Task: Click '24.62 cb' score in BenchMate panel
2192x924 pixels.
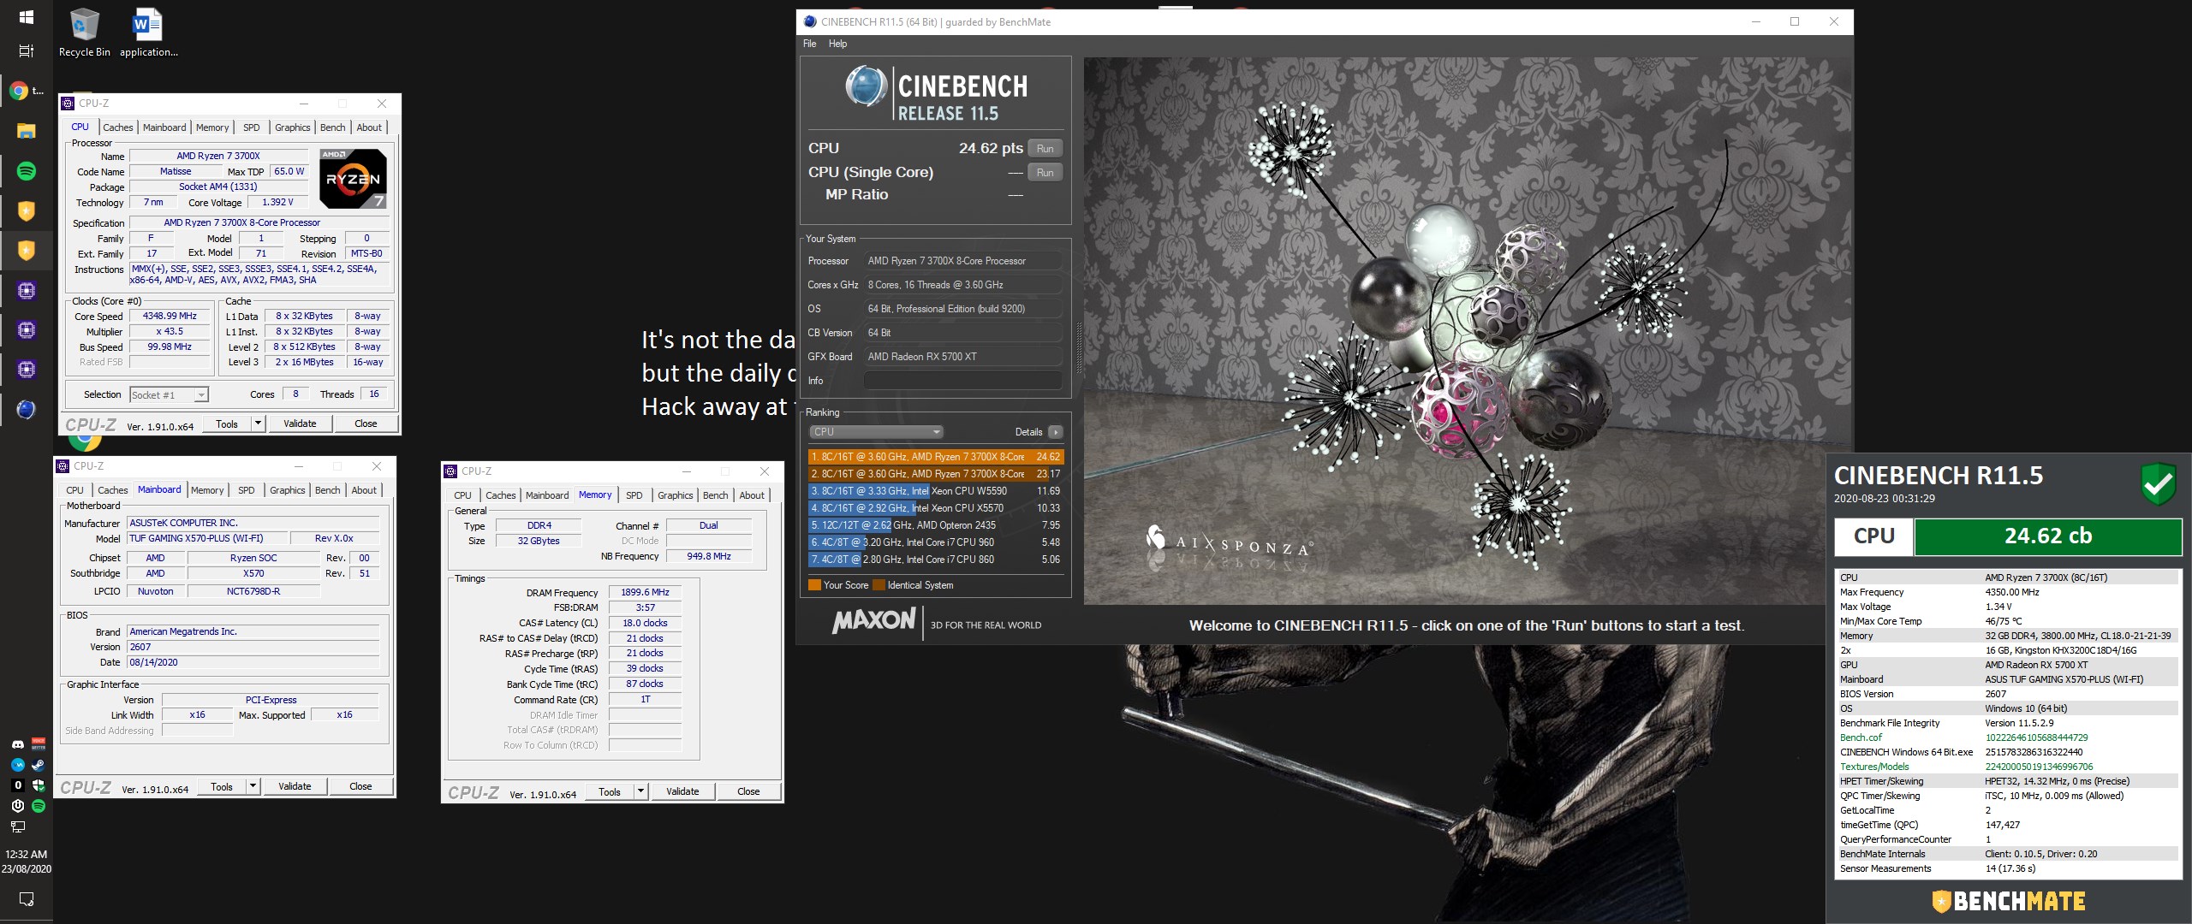Action: pyautogui.click(x=2047, y=536)
